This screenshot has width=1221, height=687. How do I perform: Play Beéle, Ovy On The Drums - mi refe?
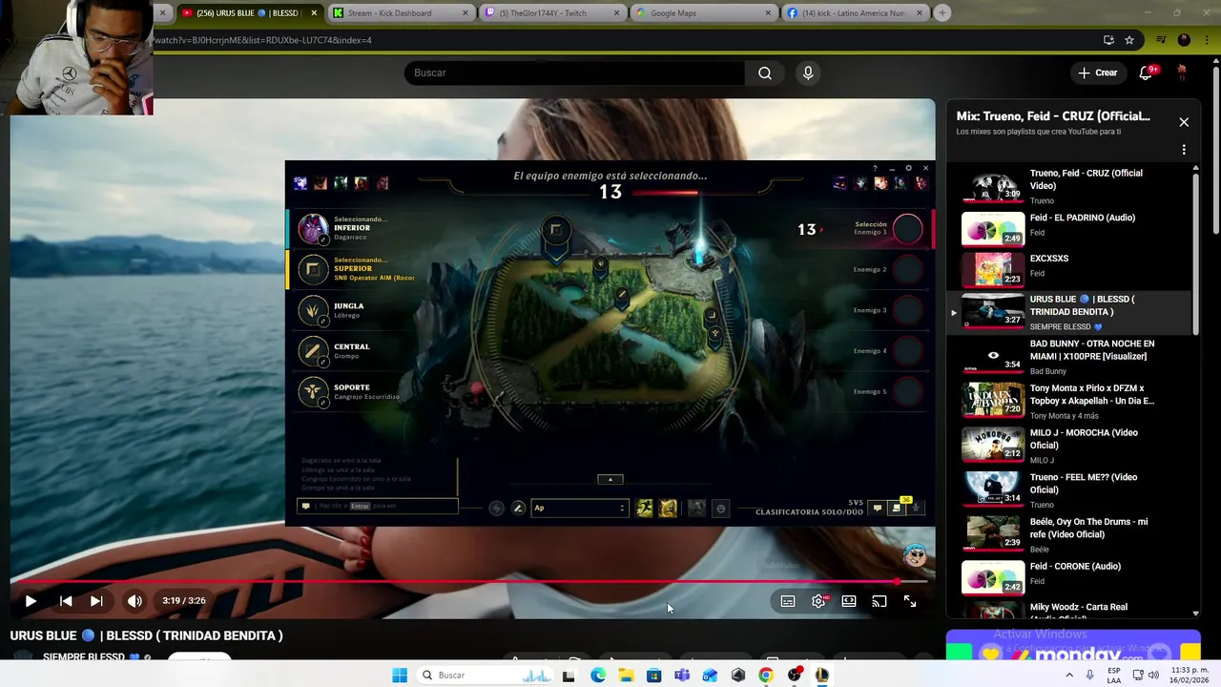[1068, 534]
